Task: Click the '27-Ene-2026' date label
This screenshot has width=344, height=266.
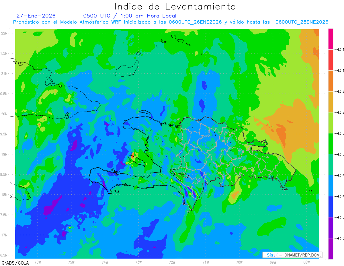Action: click(x=36, y=16)
